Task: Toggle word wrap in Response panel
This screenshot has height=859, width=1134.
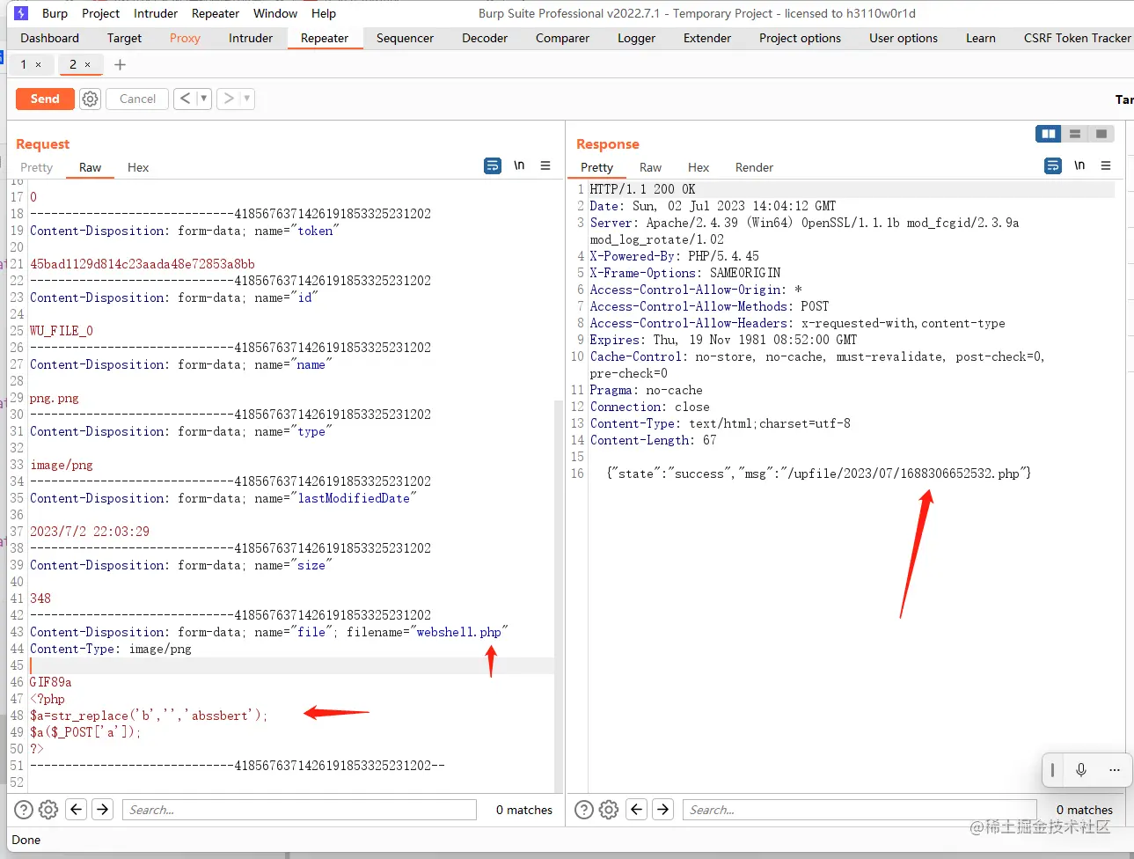Action: click(x=1053, y=165)
